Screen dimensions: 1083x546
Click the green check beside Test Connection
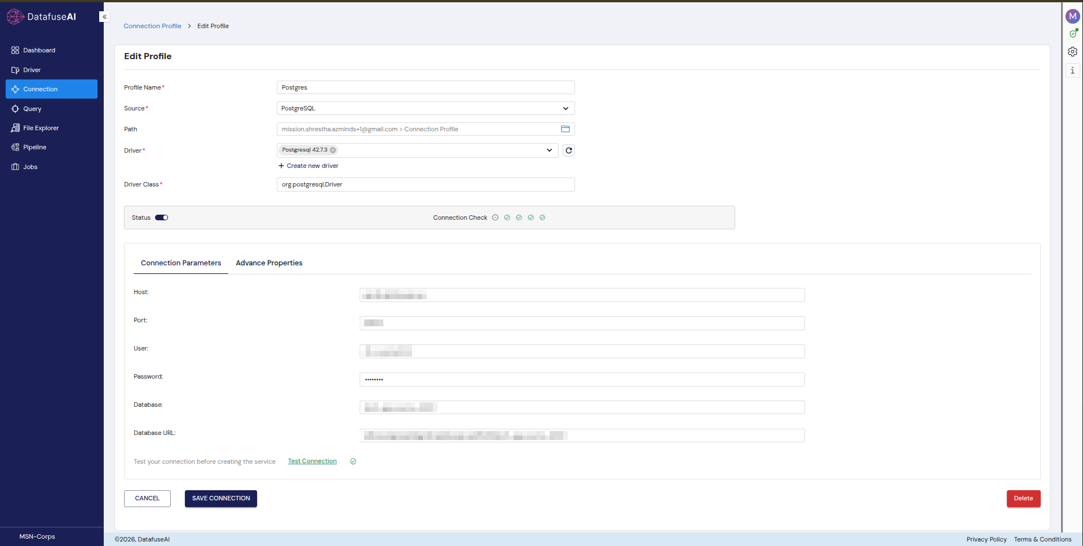pos(353,461)
